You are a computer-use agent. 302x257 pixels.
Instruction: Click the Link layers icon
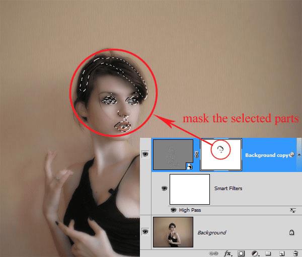[213, 253]
